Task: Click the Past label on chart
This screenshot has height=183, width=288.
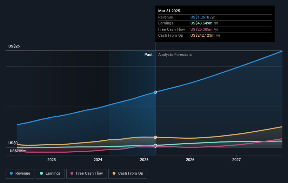Action: click(148, 54)
